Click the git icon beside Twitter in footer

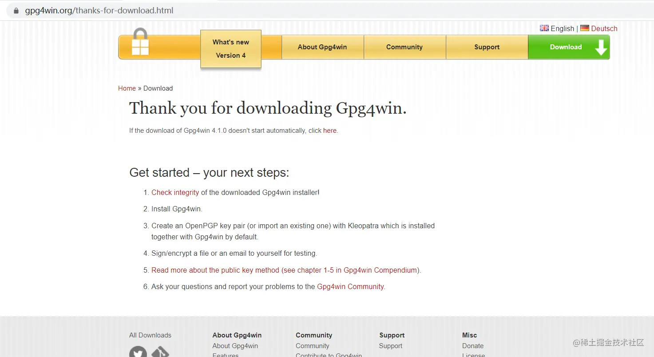(160, 353)
